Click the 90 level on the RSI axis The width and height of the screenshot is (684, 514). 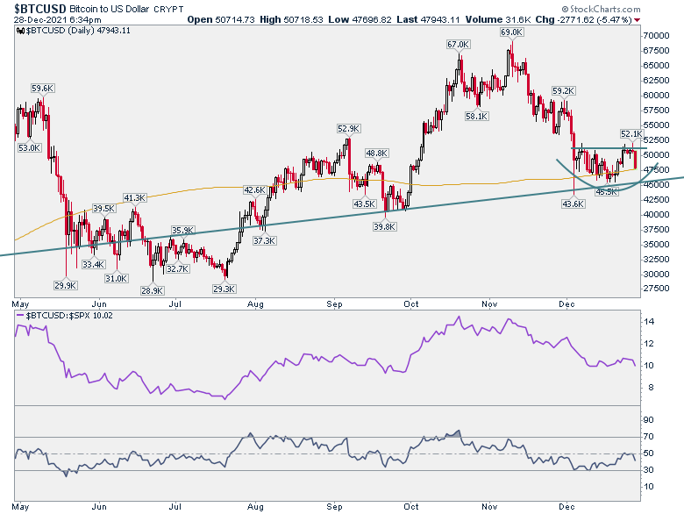pyautogui.click(x=649, y=420)
